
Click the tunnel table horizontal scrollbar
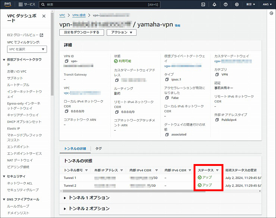[x=134, y=191]
